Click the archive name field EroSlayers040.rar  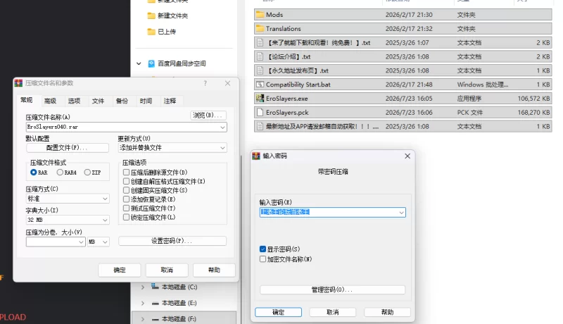[127, 127]
